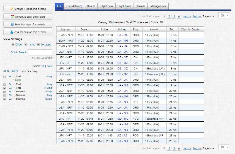Open the Mileage/Price tab

(x=158, y=6)
